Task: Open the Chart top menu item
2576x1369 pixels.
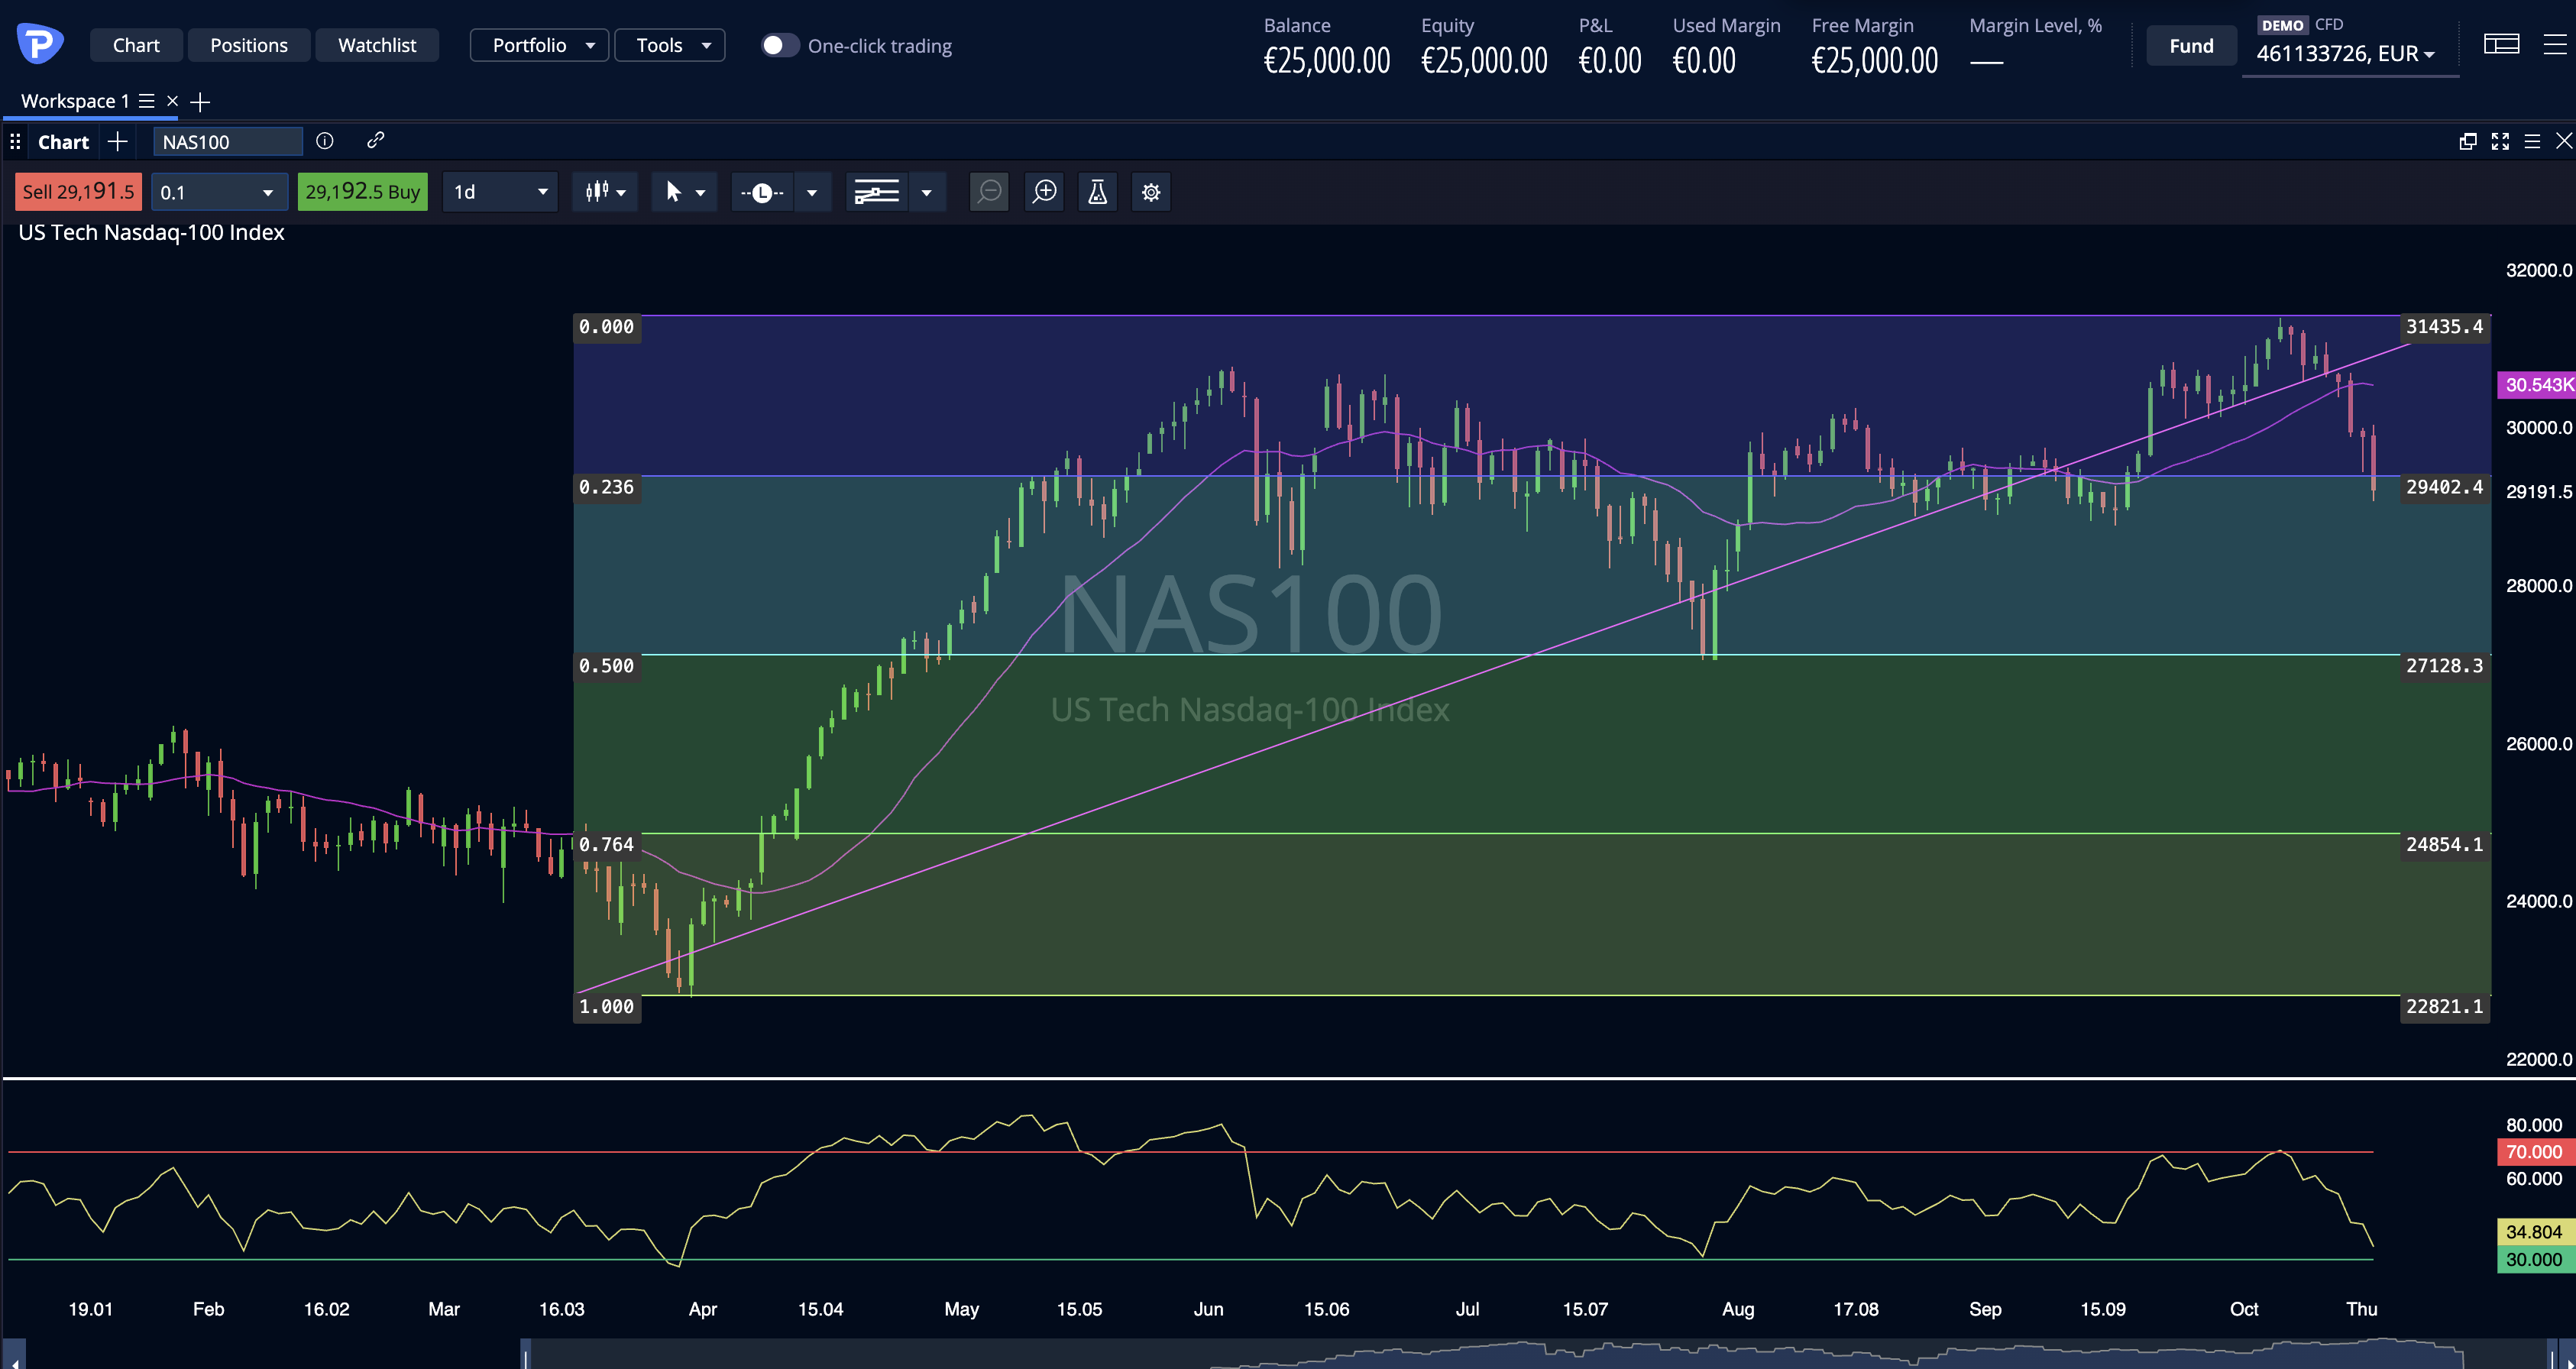Action: tap(136, 45)
